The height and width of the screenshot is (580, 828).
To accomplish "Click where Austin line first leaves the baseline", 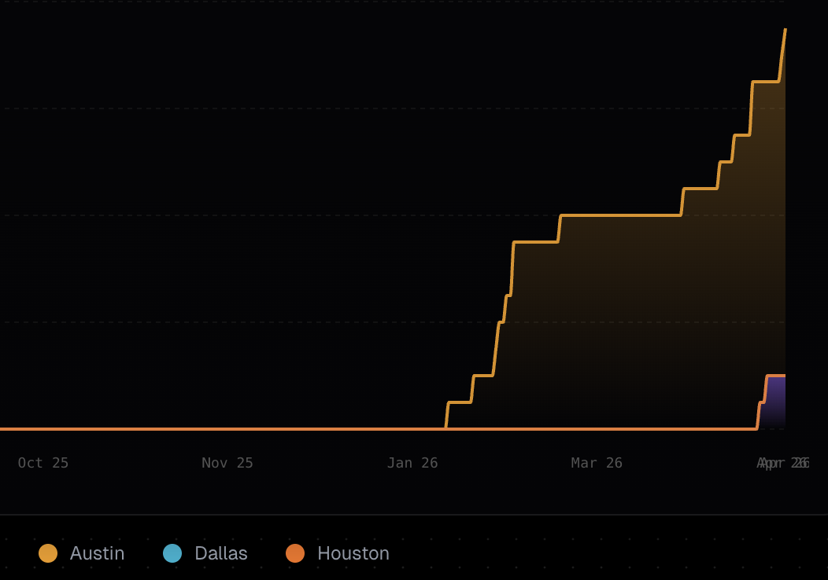I will (446, 427).
